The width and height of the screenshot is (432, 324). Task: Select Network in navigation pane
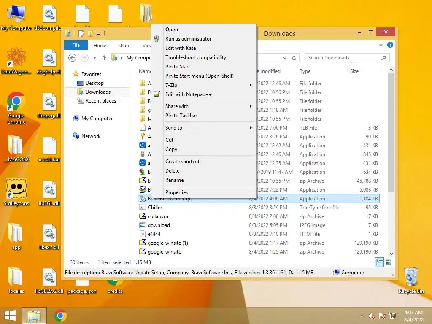tap(91, 136)
